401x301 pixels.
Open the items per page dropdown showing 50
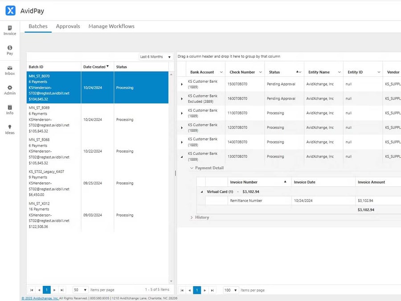point(79,289)
